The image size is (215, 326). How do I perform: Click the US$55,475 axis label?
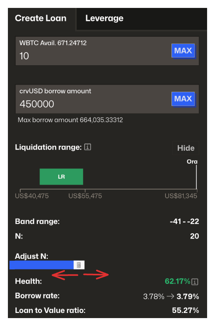coord(85,196)
